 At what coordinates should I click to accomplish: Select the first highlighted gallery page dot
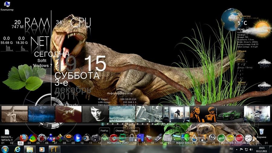tap(103, 124)
